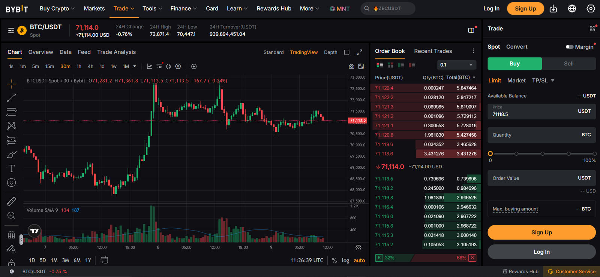Screen dimensions: 600x277
Task: Select the crosshair cursor tool
Action: coord(12,84)
